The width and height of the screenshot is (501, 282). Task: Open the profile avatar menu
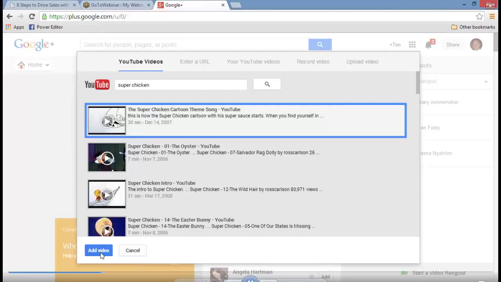click(476, 45)
